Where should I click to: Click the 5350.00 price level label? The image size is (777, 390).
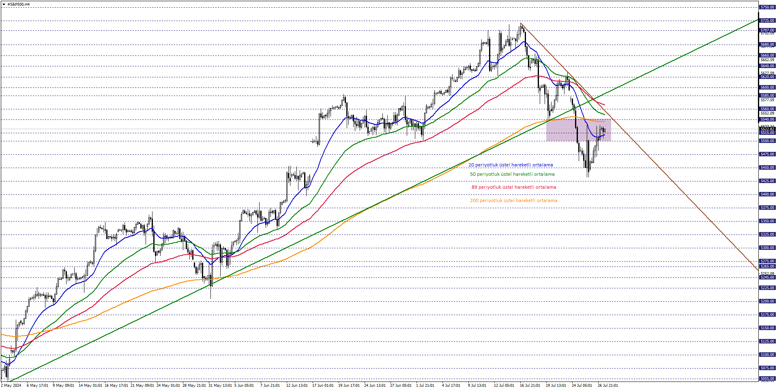click(x=767, y=221)
